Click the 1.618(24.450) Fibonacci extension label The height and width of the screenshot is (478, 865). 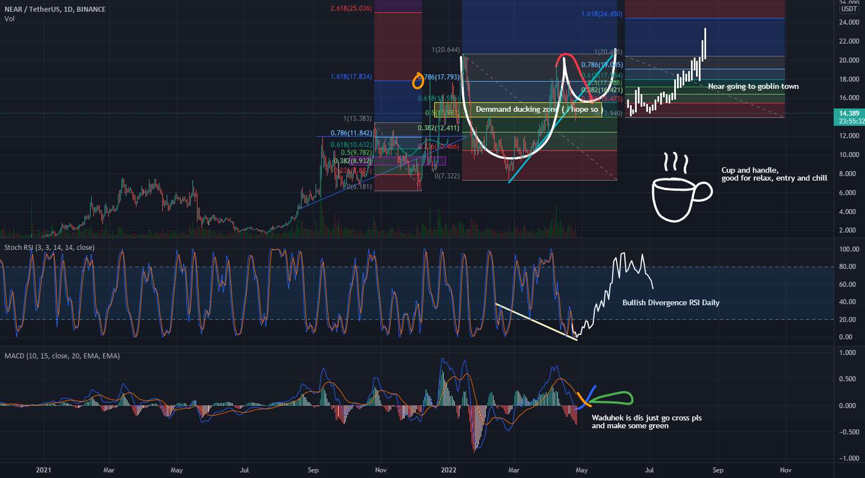(x=601, y=14)
